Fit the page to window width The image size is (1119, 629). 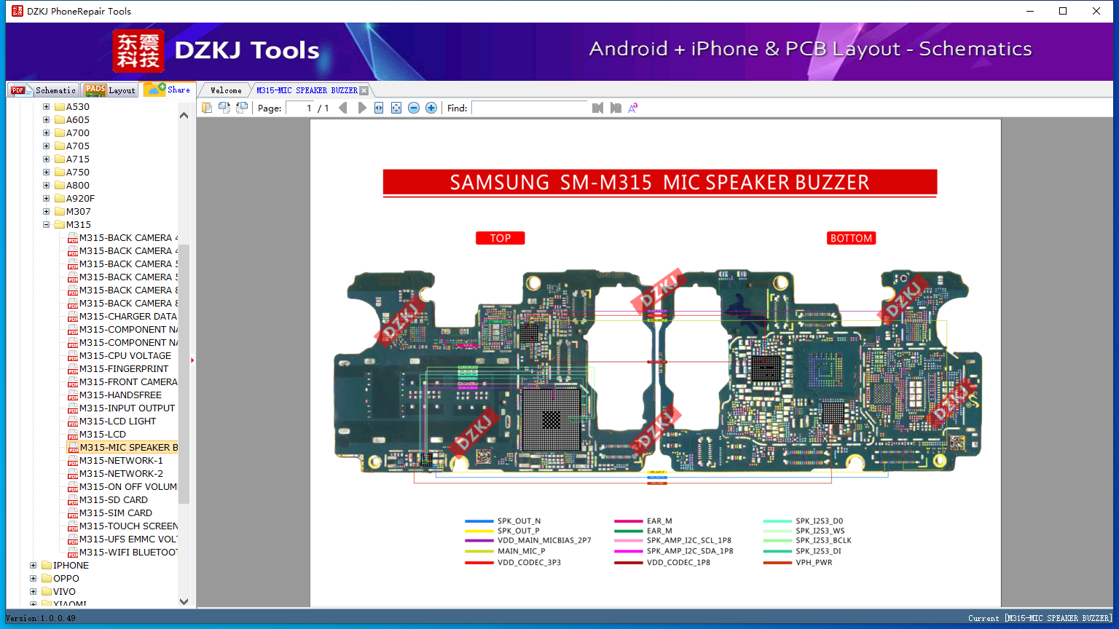click(379, 108)
